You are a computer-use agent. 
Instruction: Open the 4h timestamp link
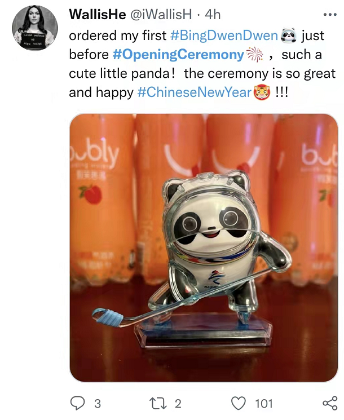[213, 15]
